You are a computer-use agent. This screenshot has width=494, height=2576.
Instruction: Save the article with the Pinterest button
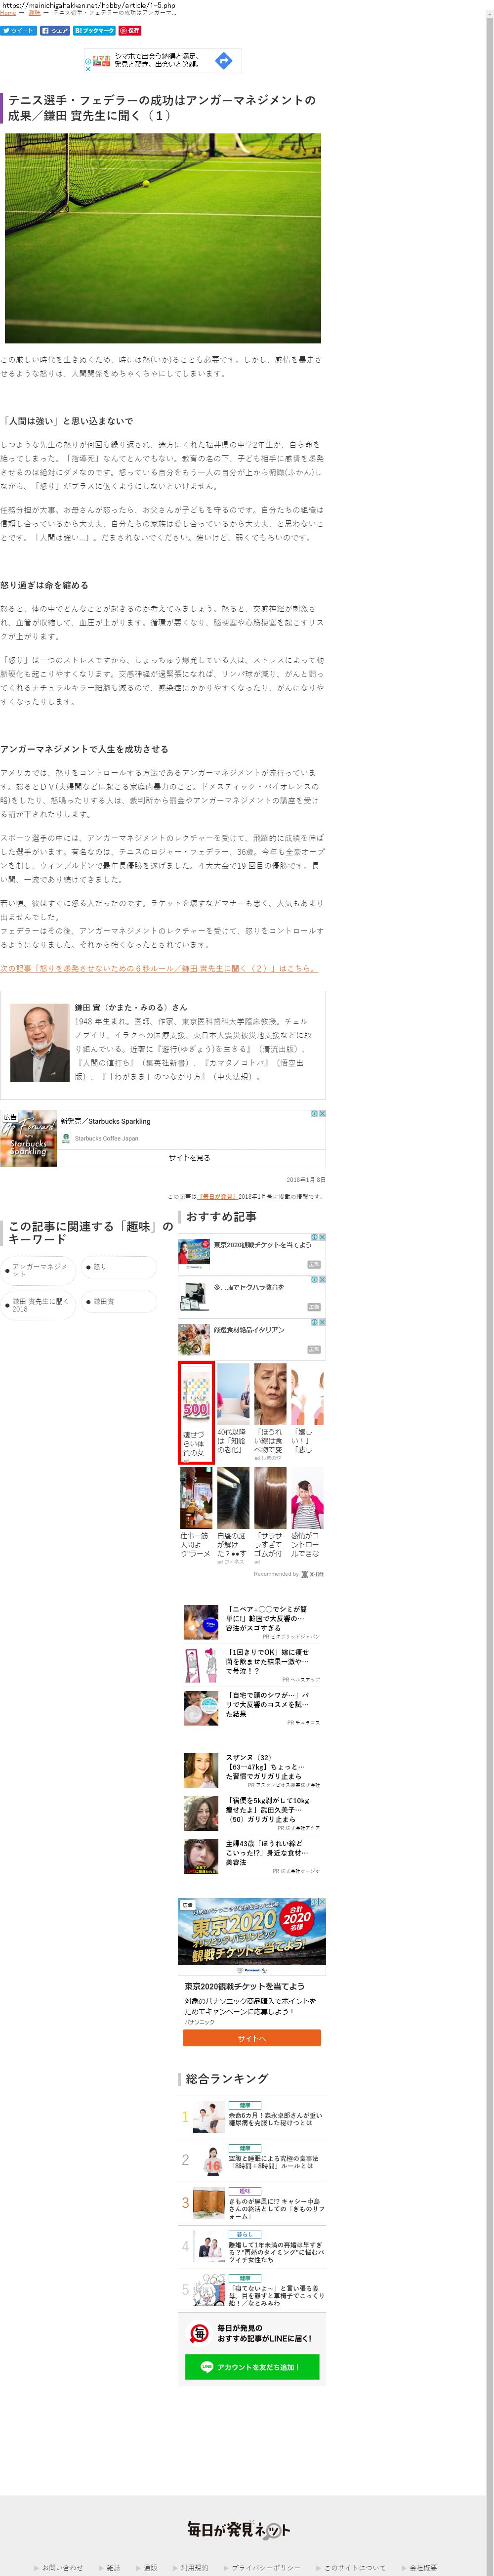tap(130, 30)
